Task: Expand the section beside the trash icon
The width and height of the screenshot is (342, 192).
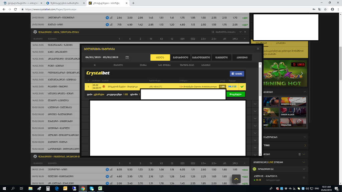Action: point(304,154)
